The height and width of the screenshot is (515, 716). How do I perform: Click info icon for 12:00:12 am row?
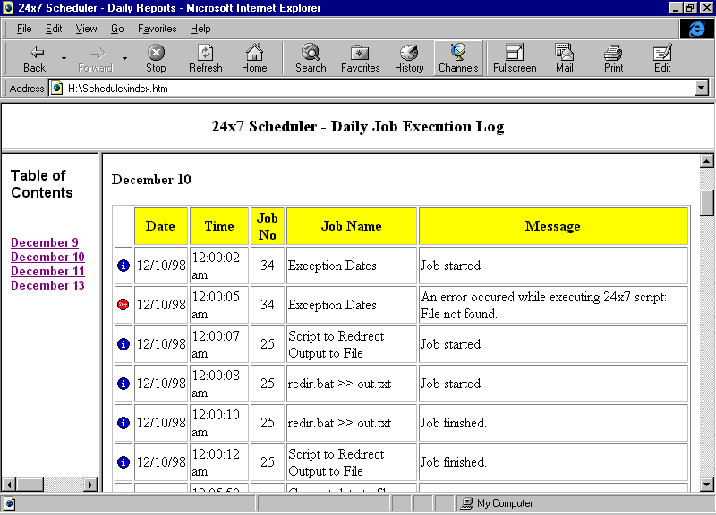click(124, 462)
